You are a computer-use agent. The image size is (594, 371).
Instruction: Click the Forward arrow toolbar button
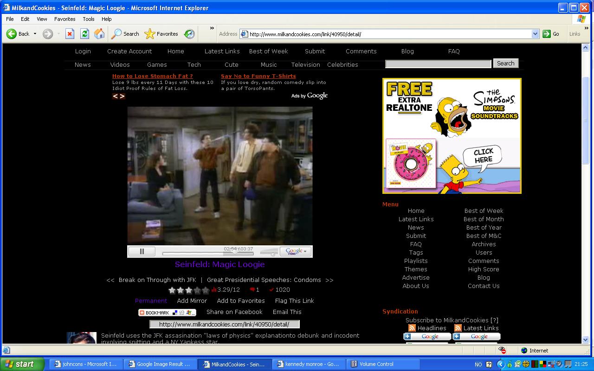[x=48, y=33]
